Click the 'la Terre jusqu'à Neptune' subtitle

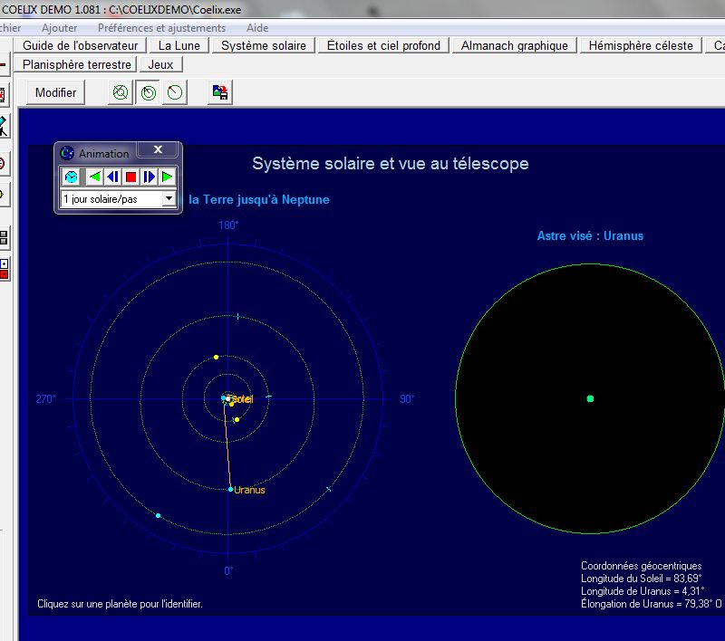click(x=259, y=199)
